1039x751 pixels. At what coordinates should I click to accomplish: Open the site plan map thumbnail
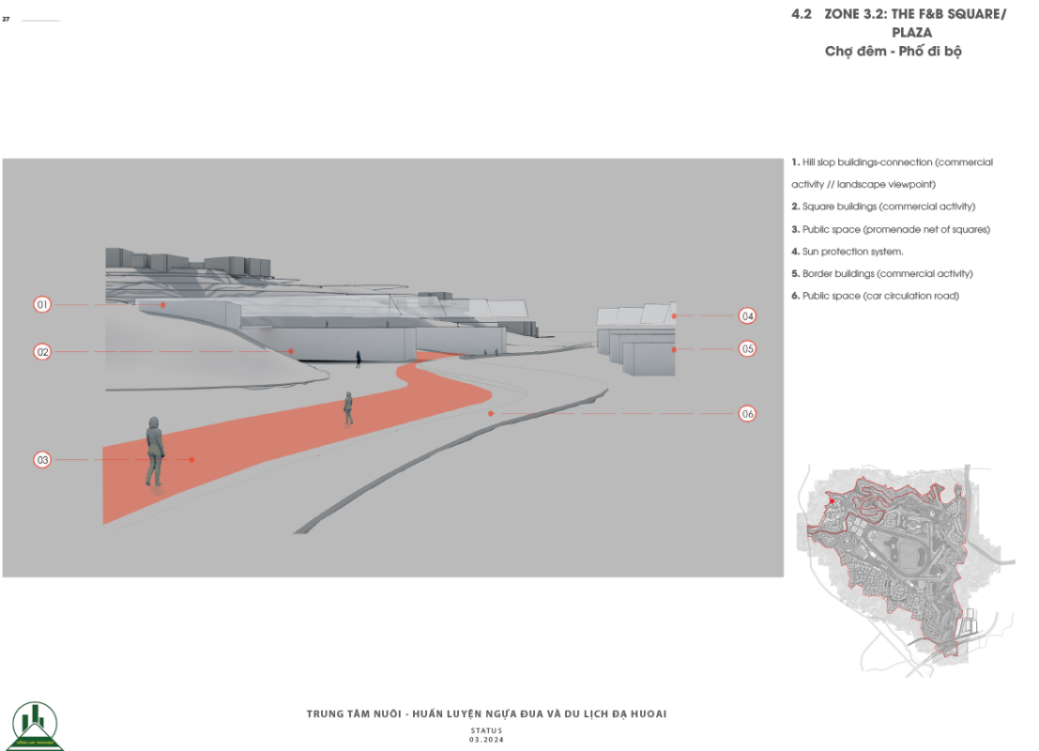coord(903,570)
